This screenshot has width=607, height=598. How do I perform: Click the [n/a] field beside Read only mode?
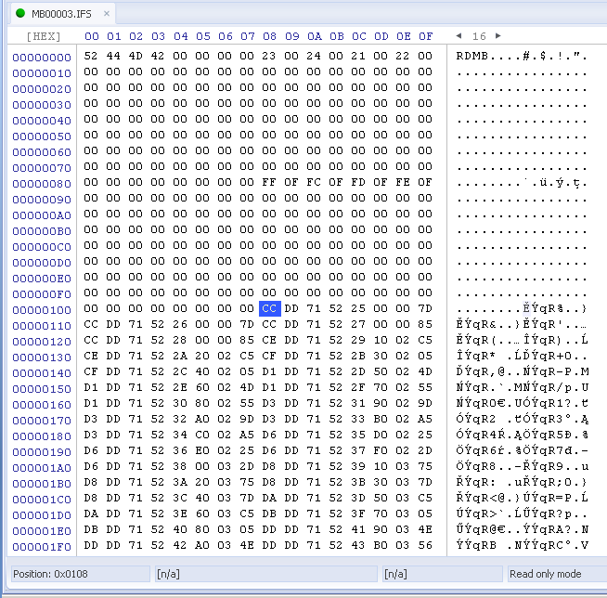(x=443, y=574)
